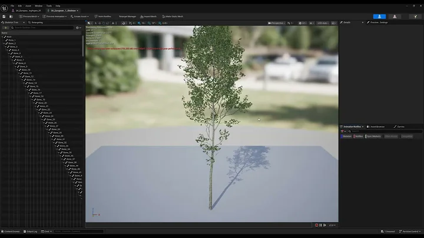Click the add bone plus button
Viewport: 424px width, 238px height.
(x=5, y=28)
